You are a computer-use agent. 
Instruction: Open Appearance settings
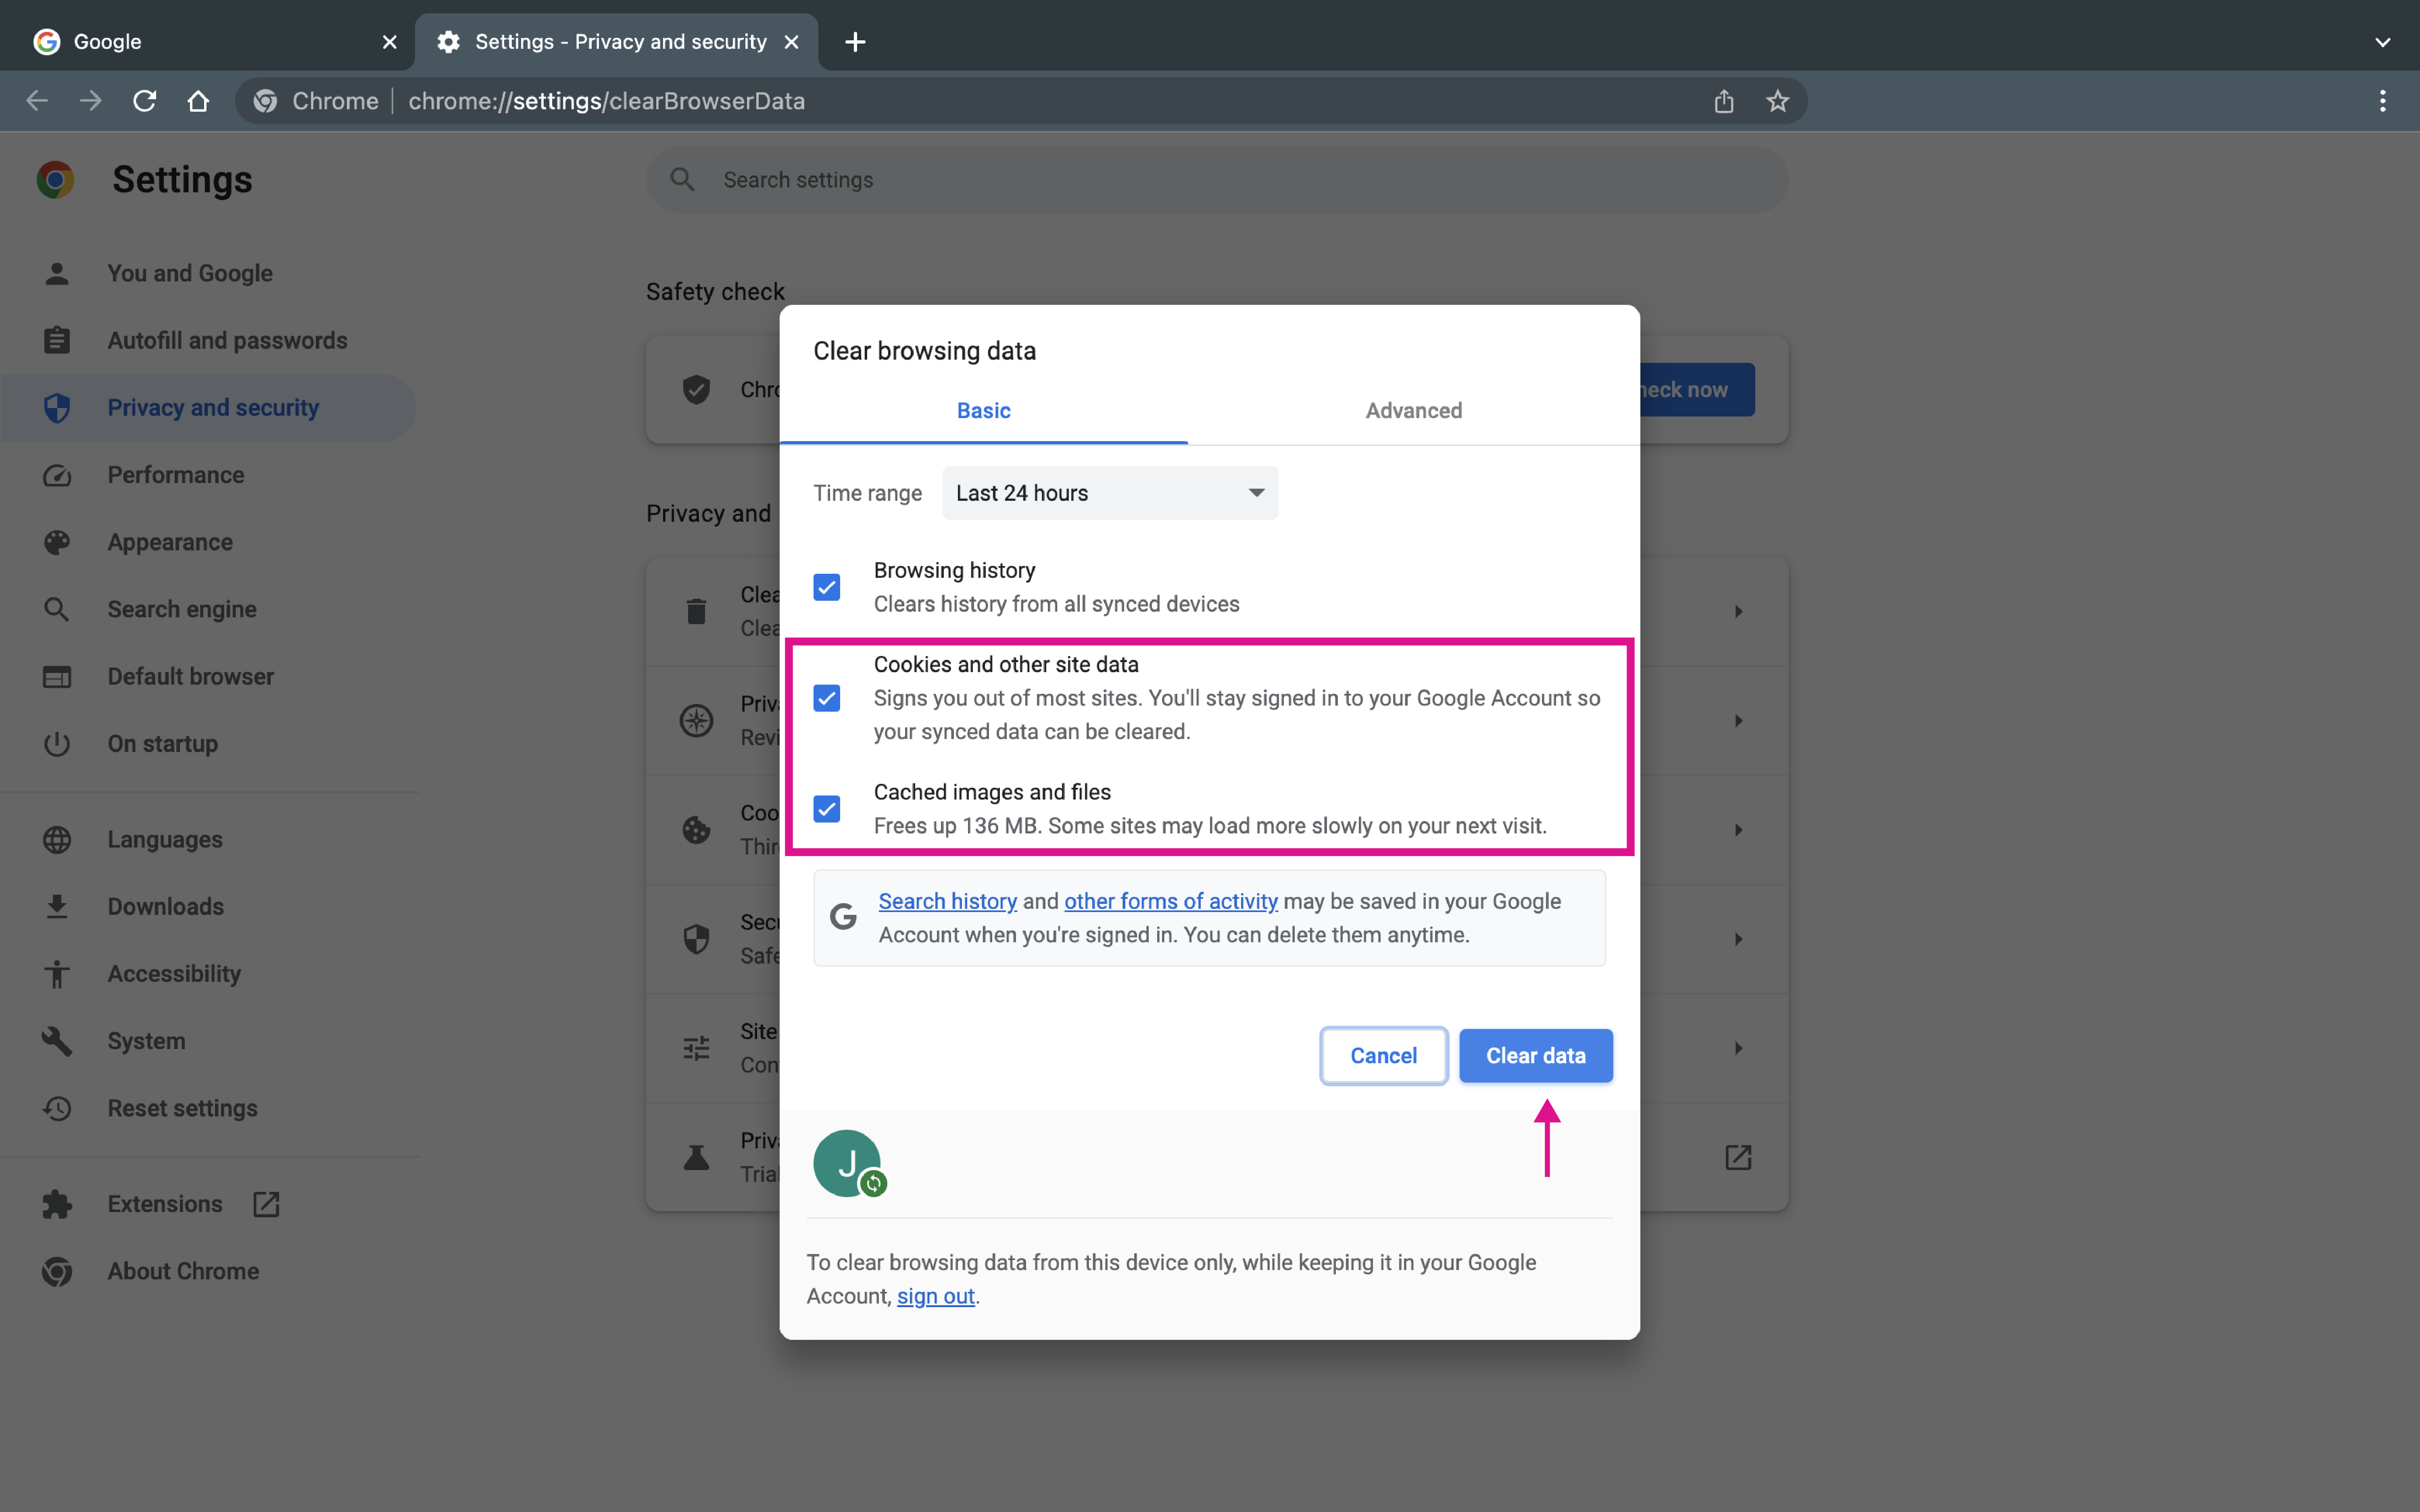pos(208,542)
